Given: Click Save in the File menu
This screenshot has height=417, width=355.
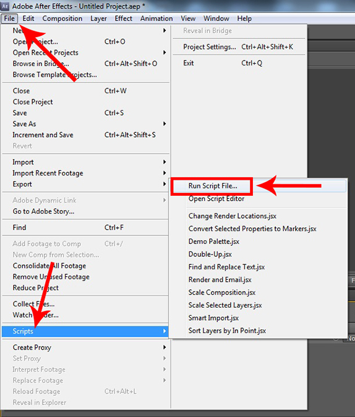Looking at the screenshot, I should point(85,113).
